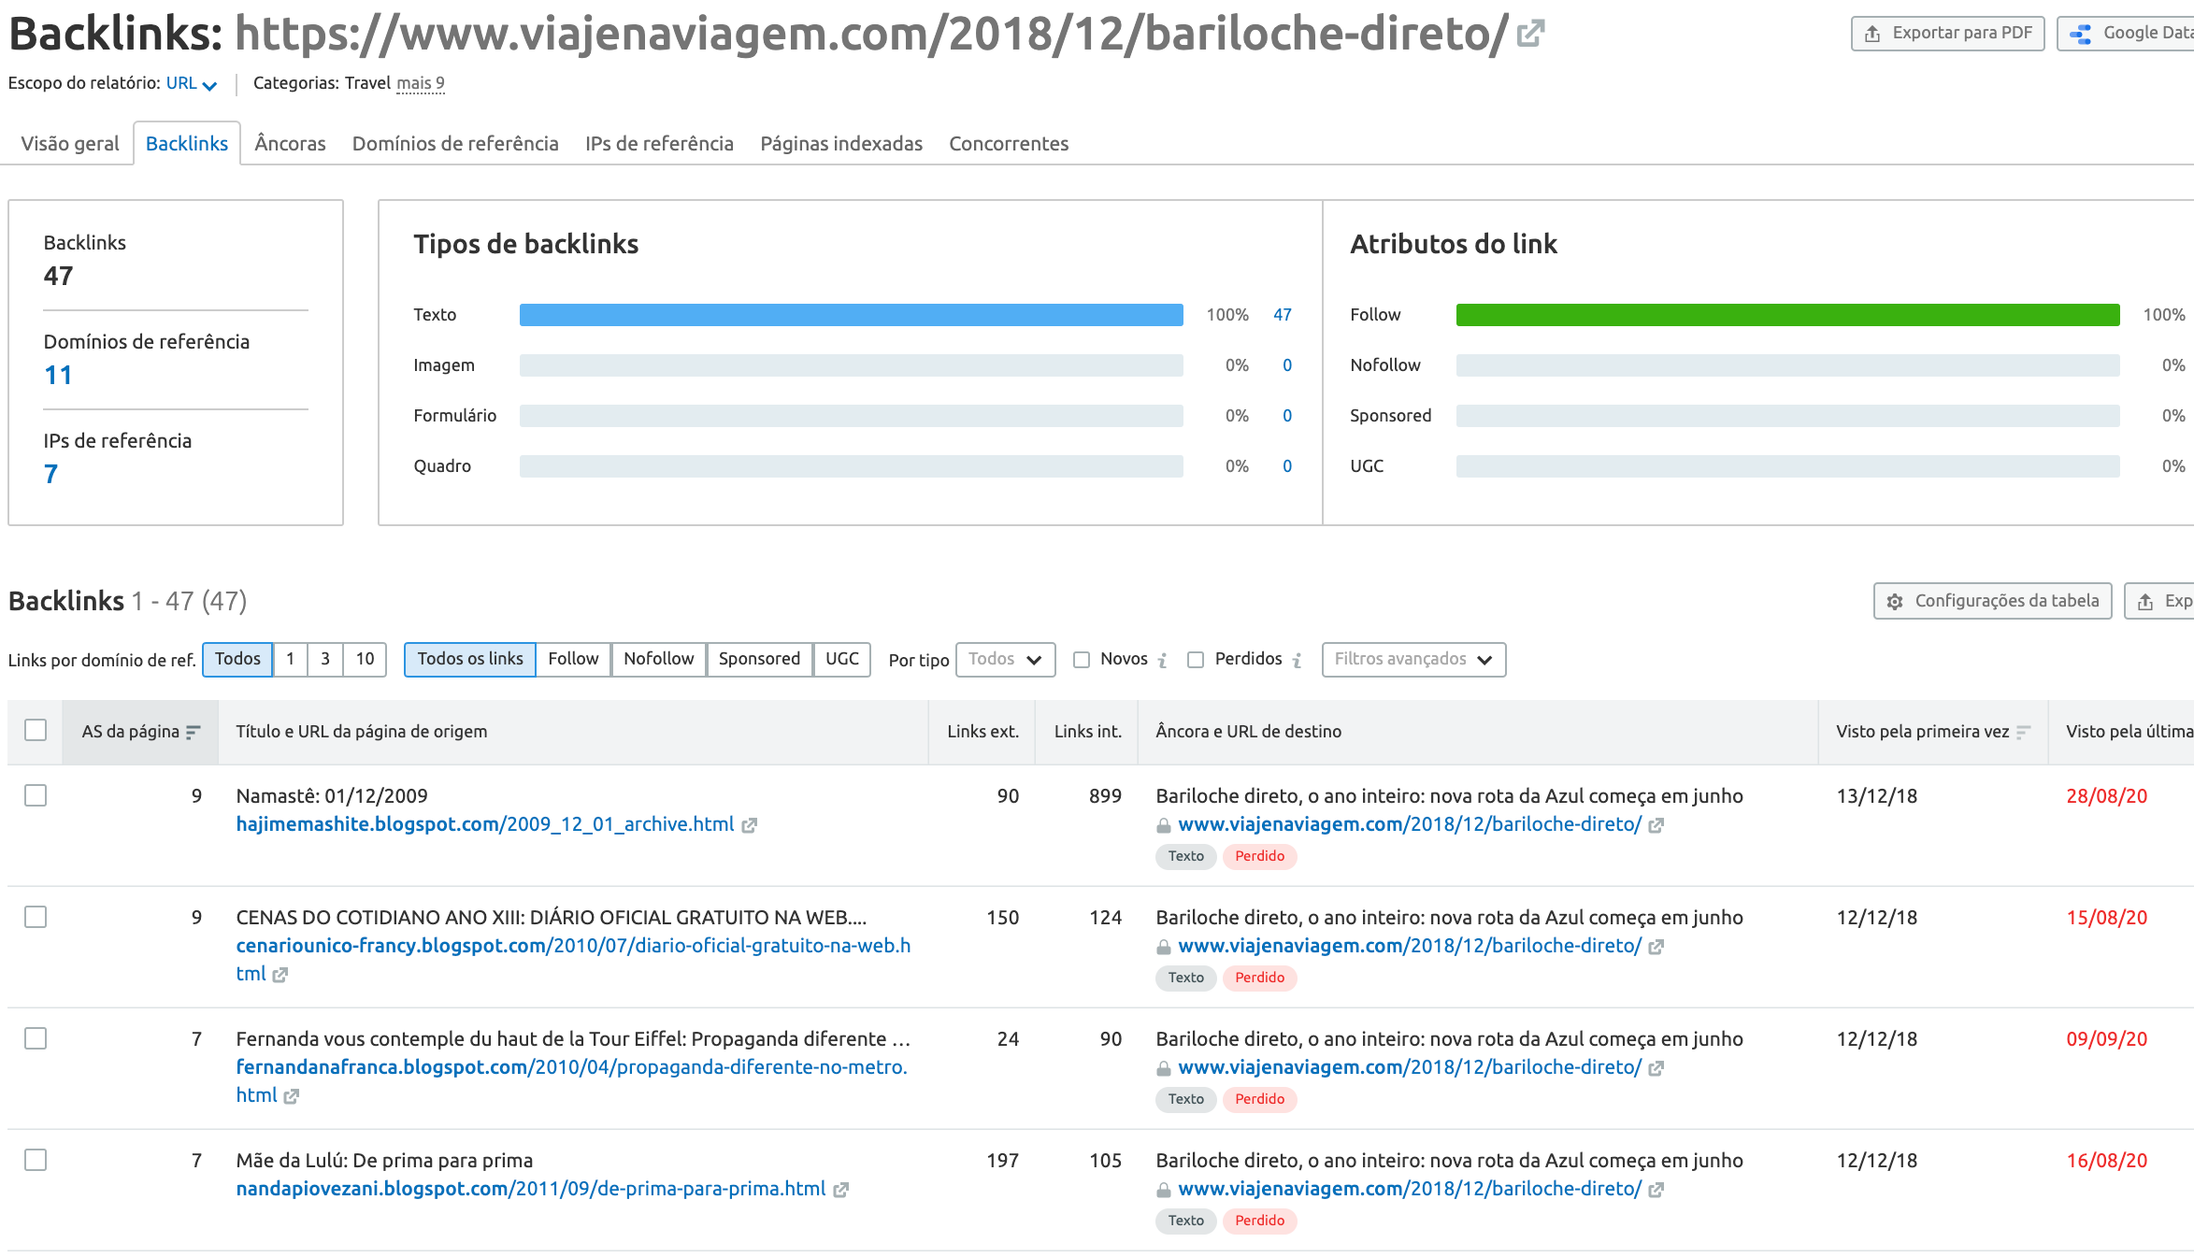
Task: Click external link icon next to nandapiovezani.blogspot.com URL
Action: coord(840,1190)
